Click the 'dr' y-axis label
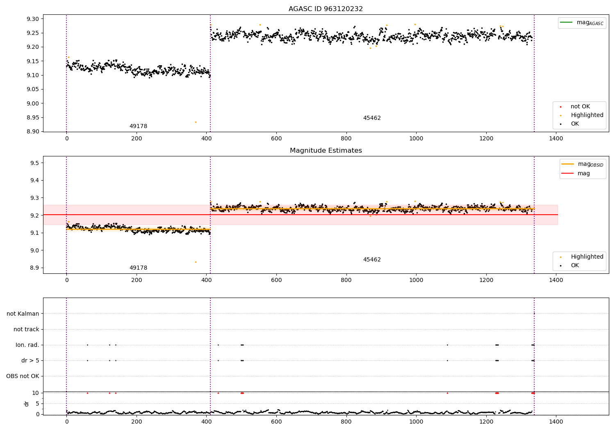This screenshot has height=431, width=615. (x=27, y=404)
